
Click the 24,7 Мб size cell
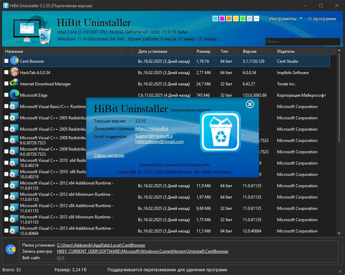[204, 84]
